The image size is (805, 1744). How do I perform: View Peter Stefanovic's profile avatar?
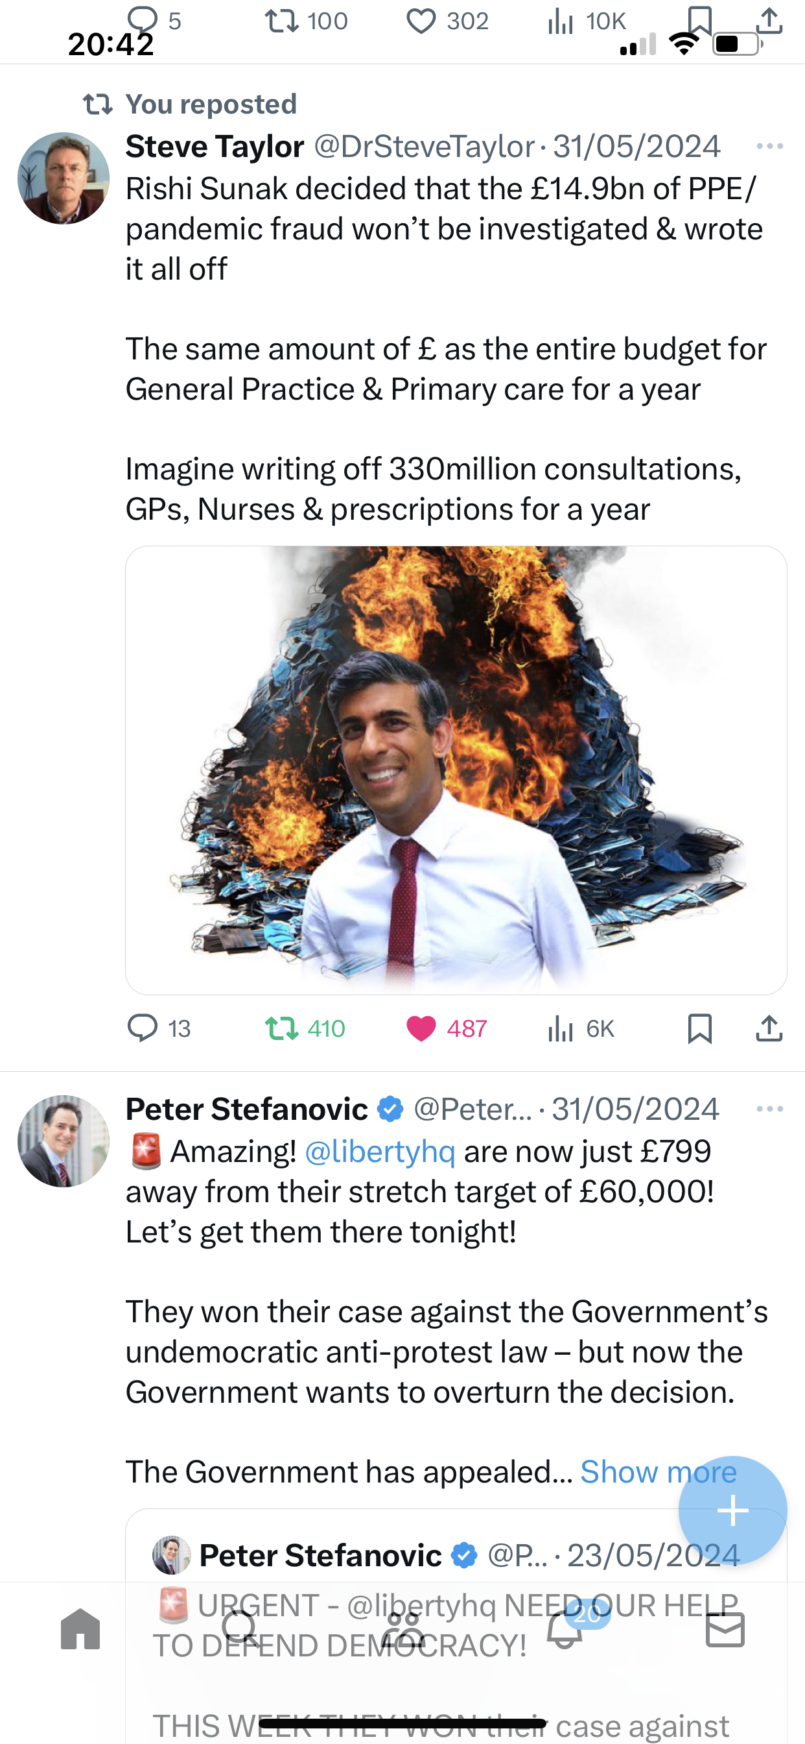[x=64, y=1141]
